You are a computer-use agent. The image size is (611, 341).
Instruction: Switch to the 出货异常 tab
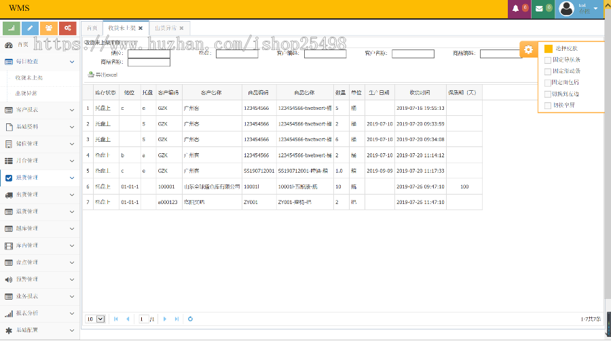[x=168, y=28]
